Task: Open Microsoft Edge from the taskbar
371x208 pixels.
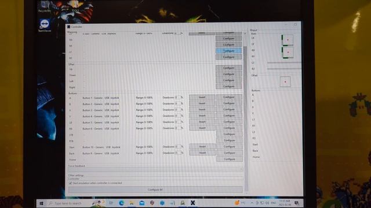Action: coord(121,203)
